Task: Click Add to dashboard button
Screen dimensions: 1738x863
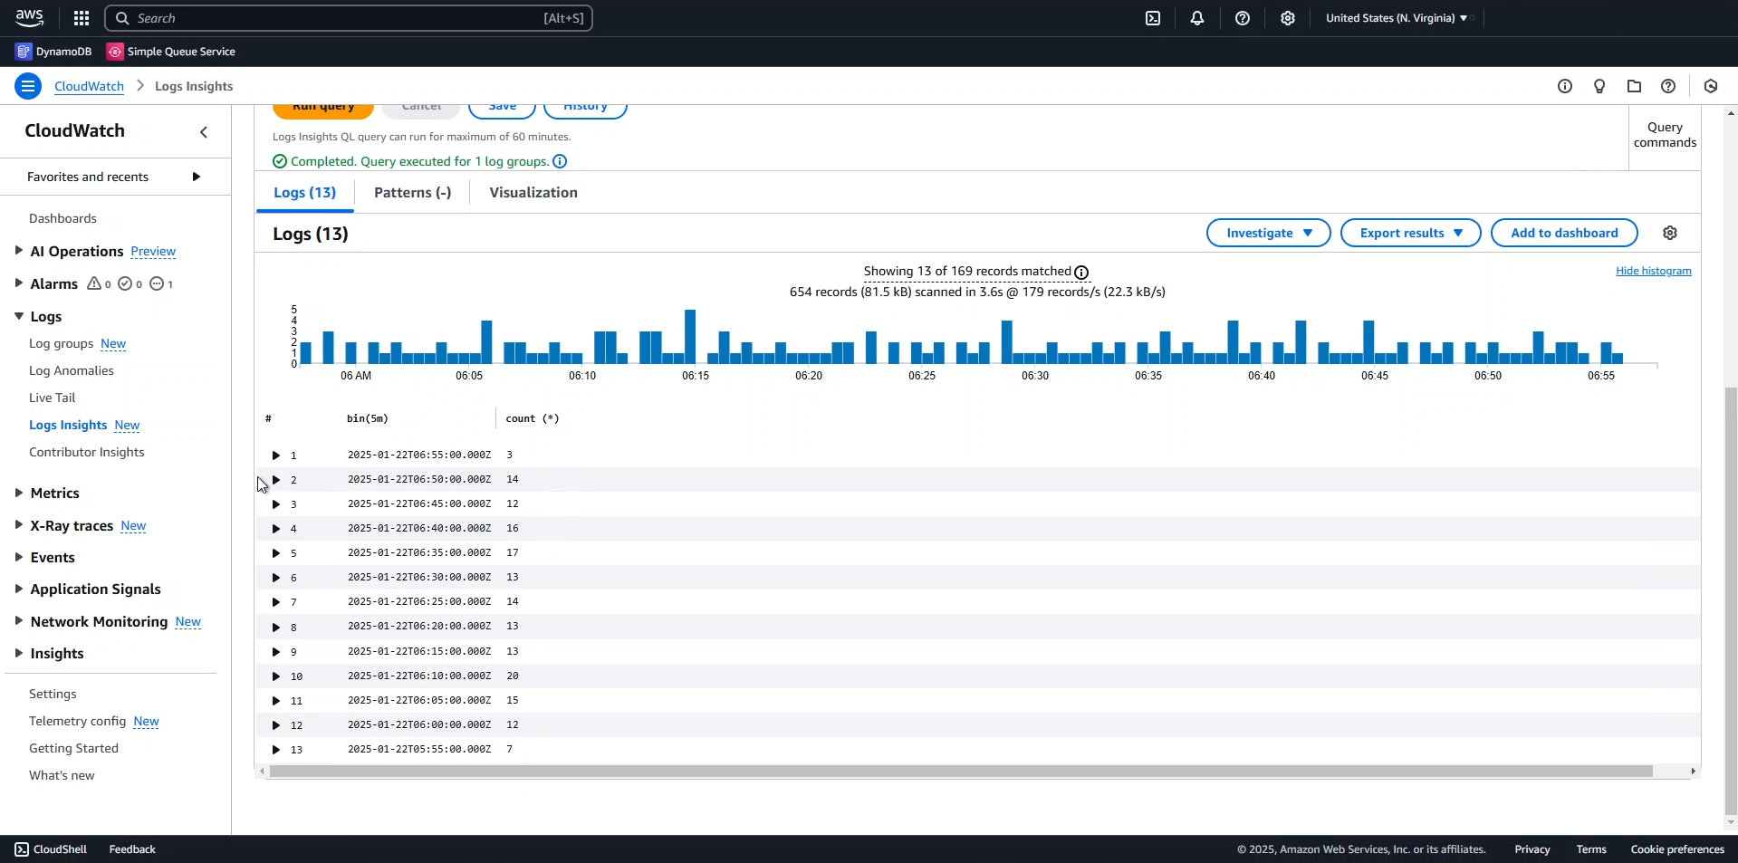Action: click(1563, 233)
